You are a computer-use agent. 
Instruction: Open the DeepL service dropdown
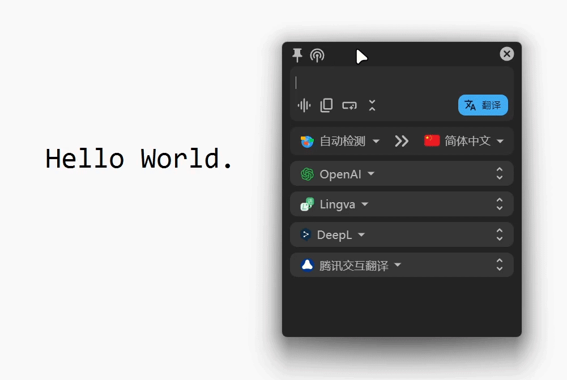[x=332, y=235]
